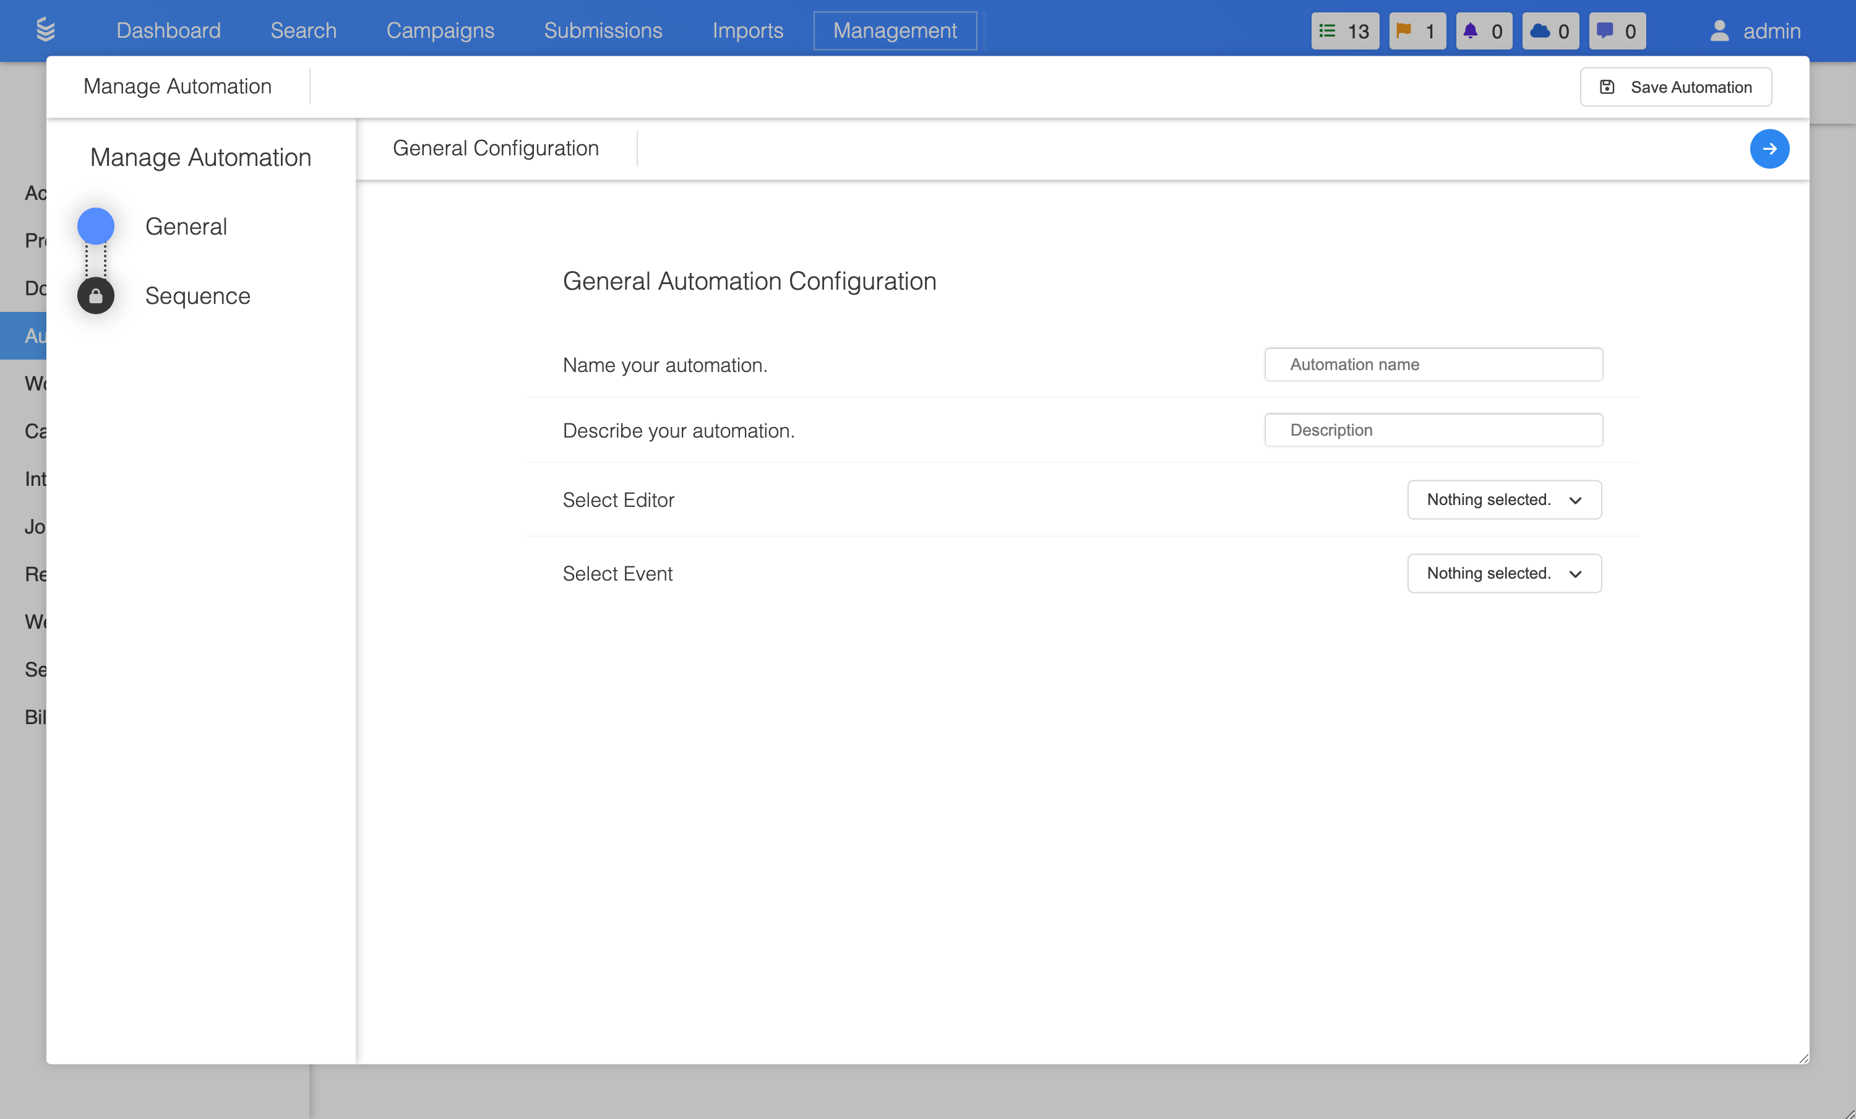Click the locked Sequence step circle
This screenshot has width=1856, height=1119.
[96, 296]
